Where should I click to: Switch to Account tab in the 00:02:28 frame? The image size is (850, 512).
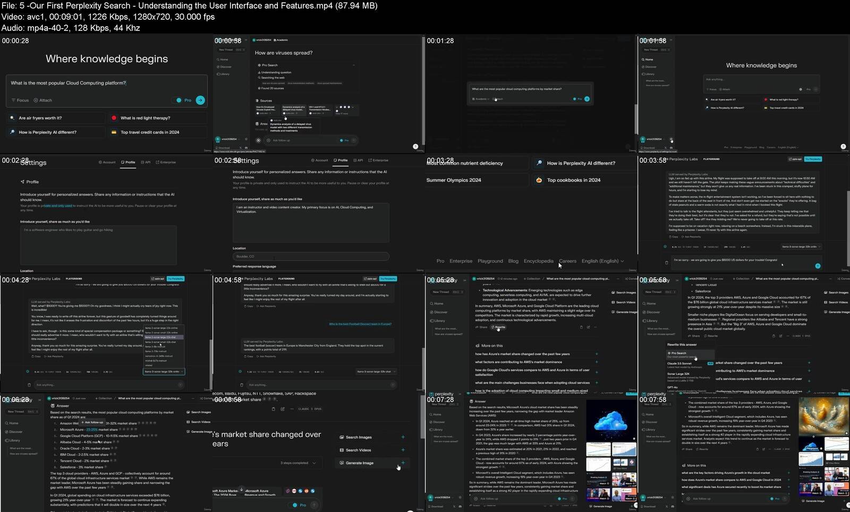107,162
